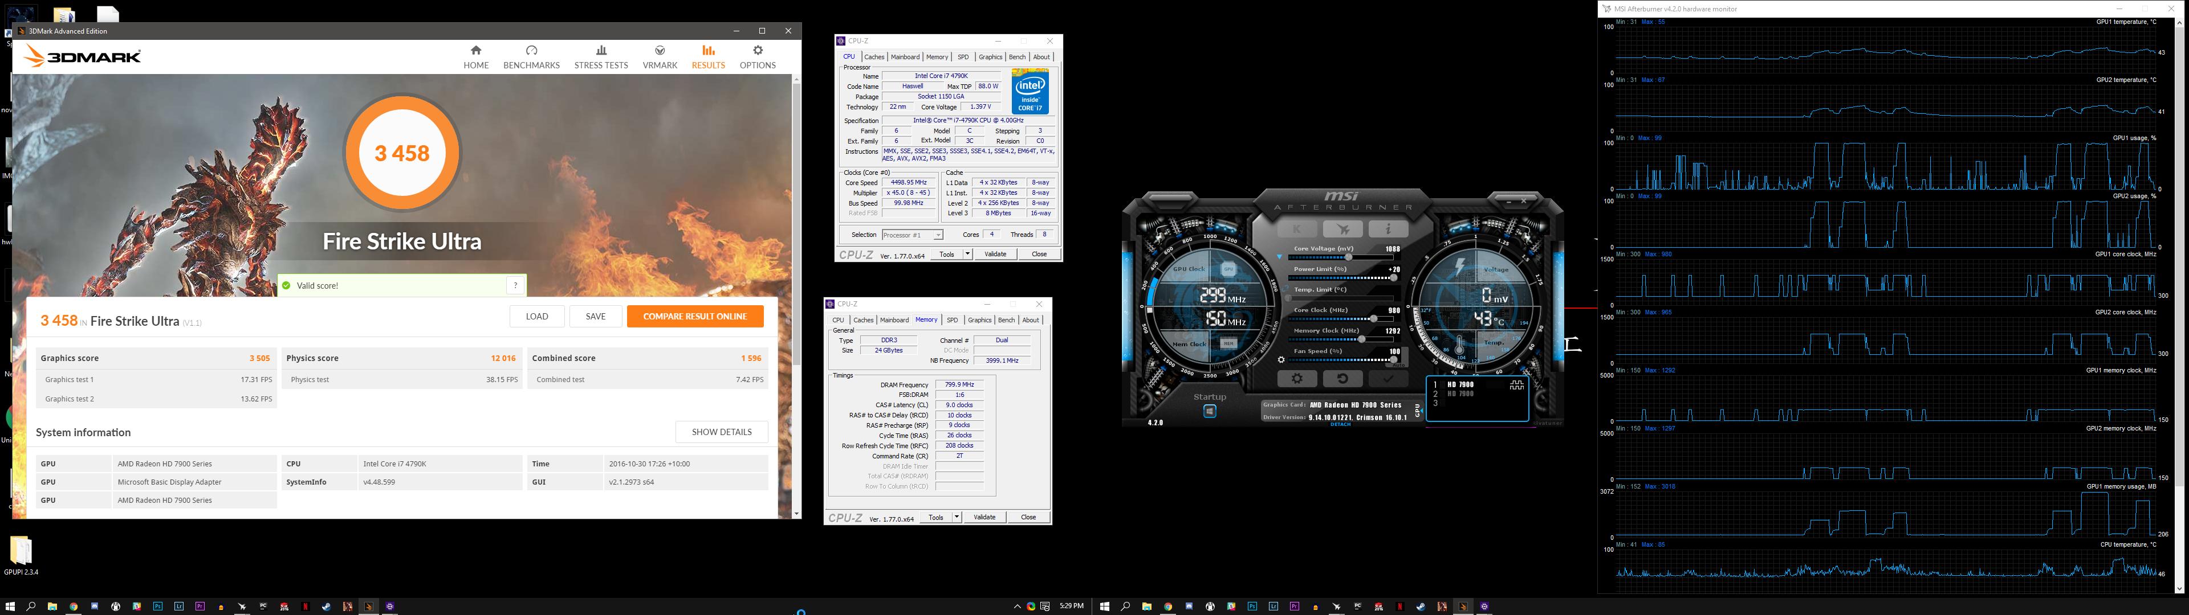Viewport: 2189px width, 615px height.
Task: Click Validate in the CPU-Z CPU window
Action: pyautogui.click(x=995, y=254)
